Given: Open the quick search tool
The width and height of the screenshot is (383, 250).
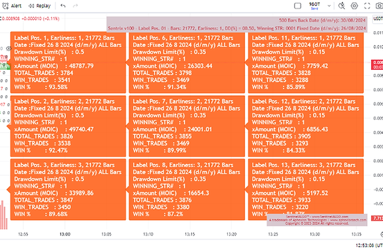Looking at the screenshot, I should tap(342, 5).
